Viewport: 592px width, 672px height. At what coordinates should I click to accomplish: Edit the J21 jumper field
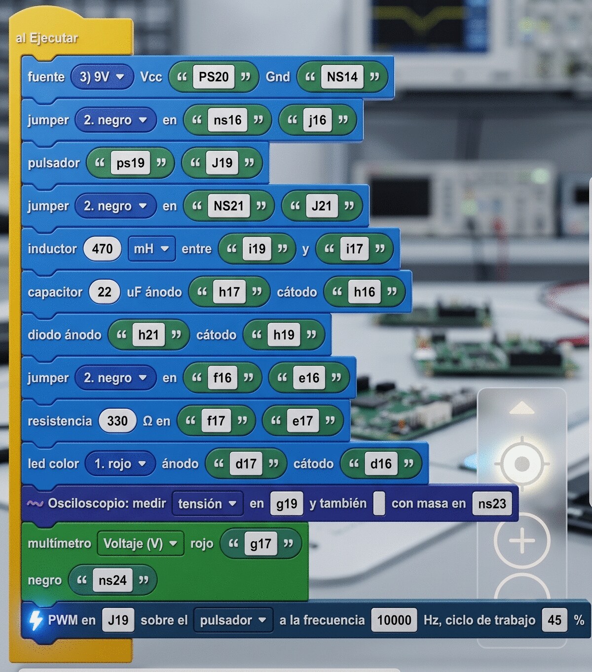322,206
